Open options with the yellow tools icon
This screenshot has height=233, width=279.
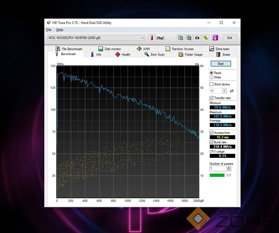point(206,38)
